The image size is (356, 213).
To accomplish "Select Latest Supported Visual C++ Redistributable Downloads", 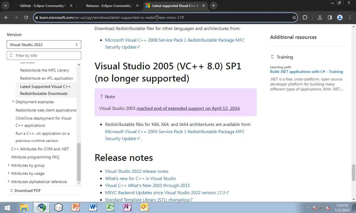I will 45,90.
